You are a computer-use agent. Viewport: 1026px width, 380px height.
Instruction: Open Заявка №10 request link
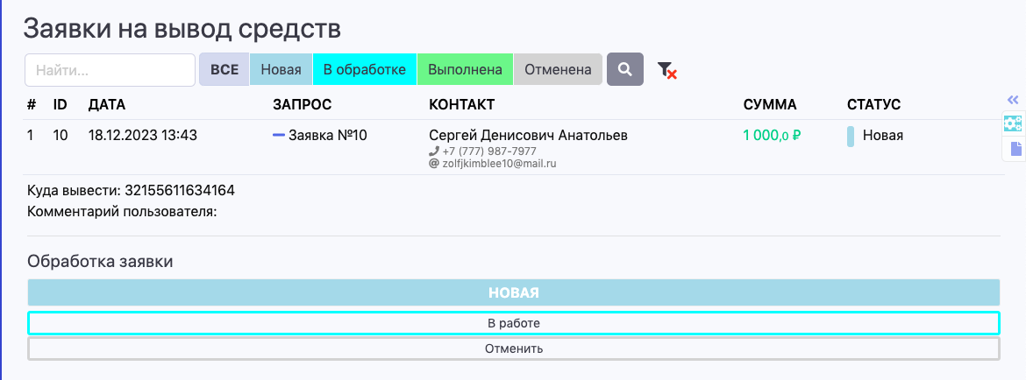(327, 136)
